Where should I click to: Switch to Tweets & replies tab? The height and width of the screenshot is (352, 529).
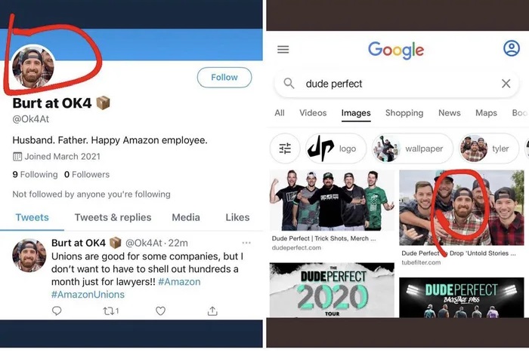coord(113,217)
